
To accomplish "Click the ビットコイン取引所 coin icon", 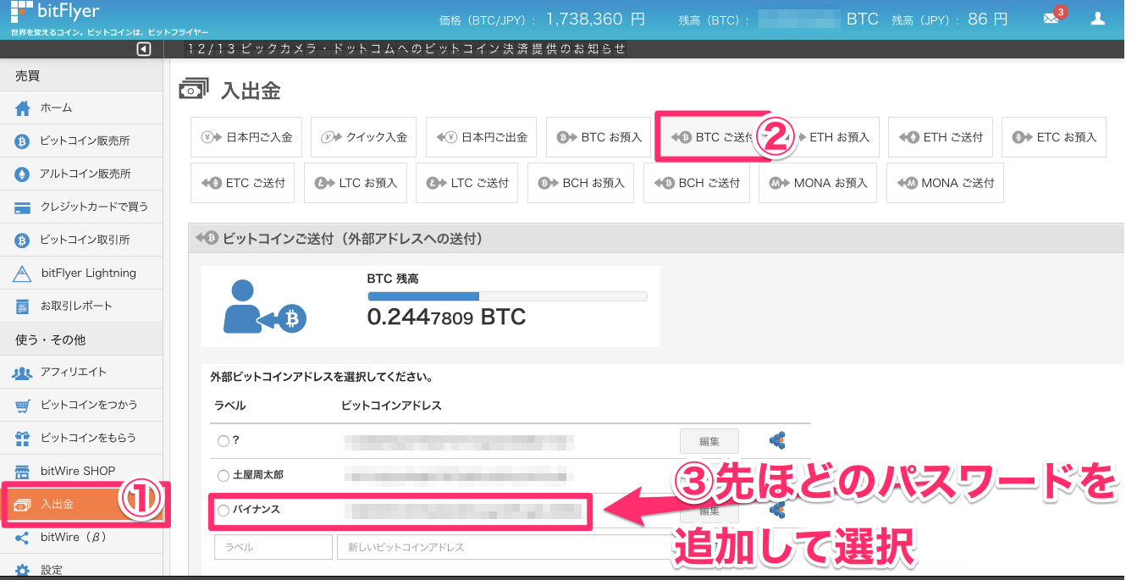I will (x=23, y=240).
